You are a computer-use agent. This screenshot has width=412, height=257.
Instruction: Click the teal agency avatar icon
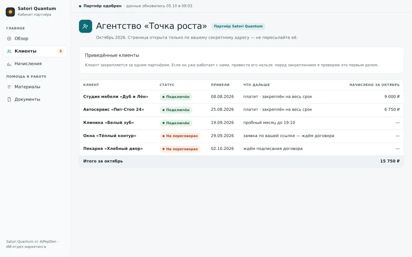coord(85,26)
